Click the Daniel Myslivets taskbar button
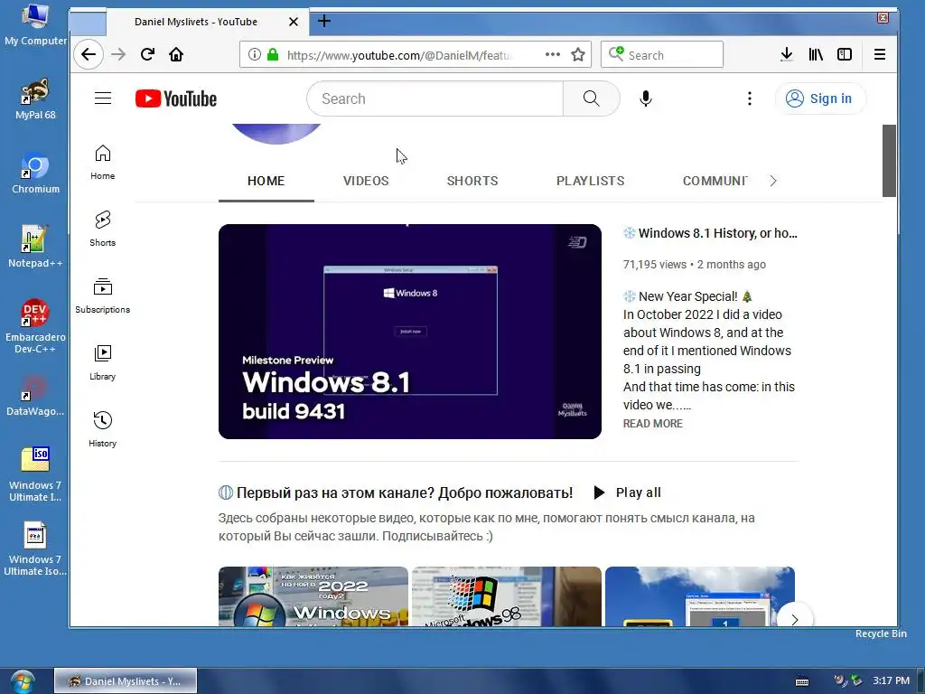Image resolution: width=925 pixels, height=694 pixels. (x=126, y=681)
